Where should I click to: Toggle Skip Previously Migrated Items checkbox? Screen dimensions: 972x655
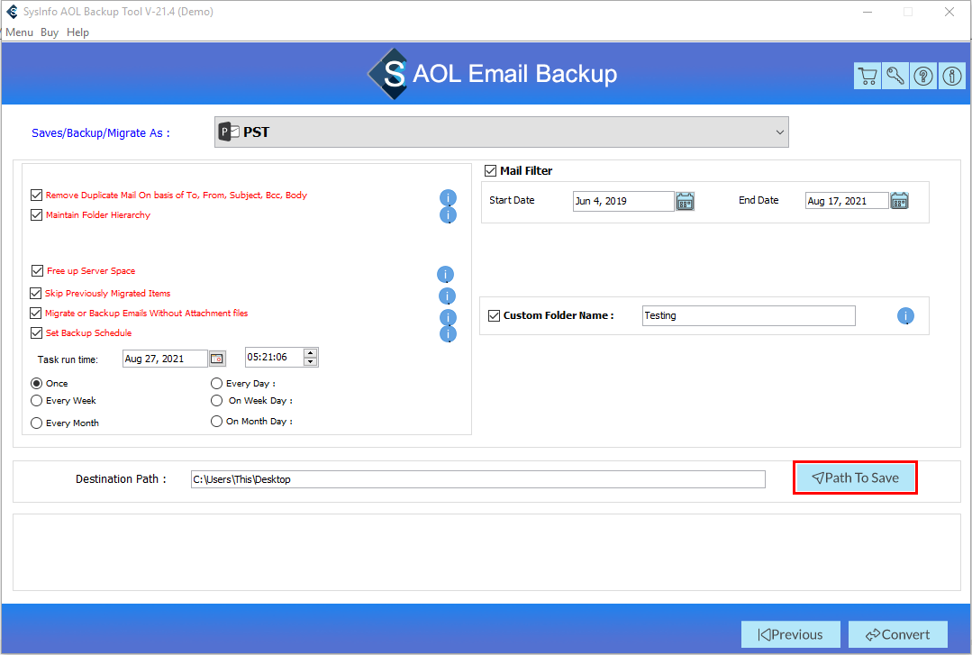point(36,293)
